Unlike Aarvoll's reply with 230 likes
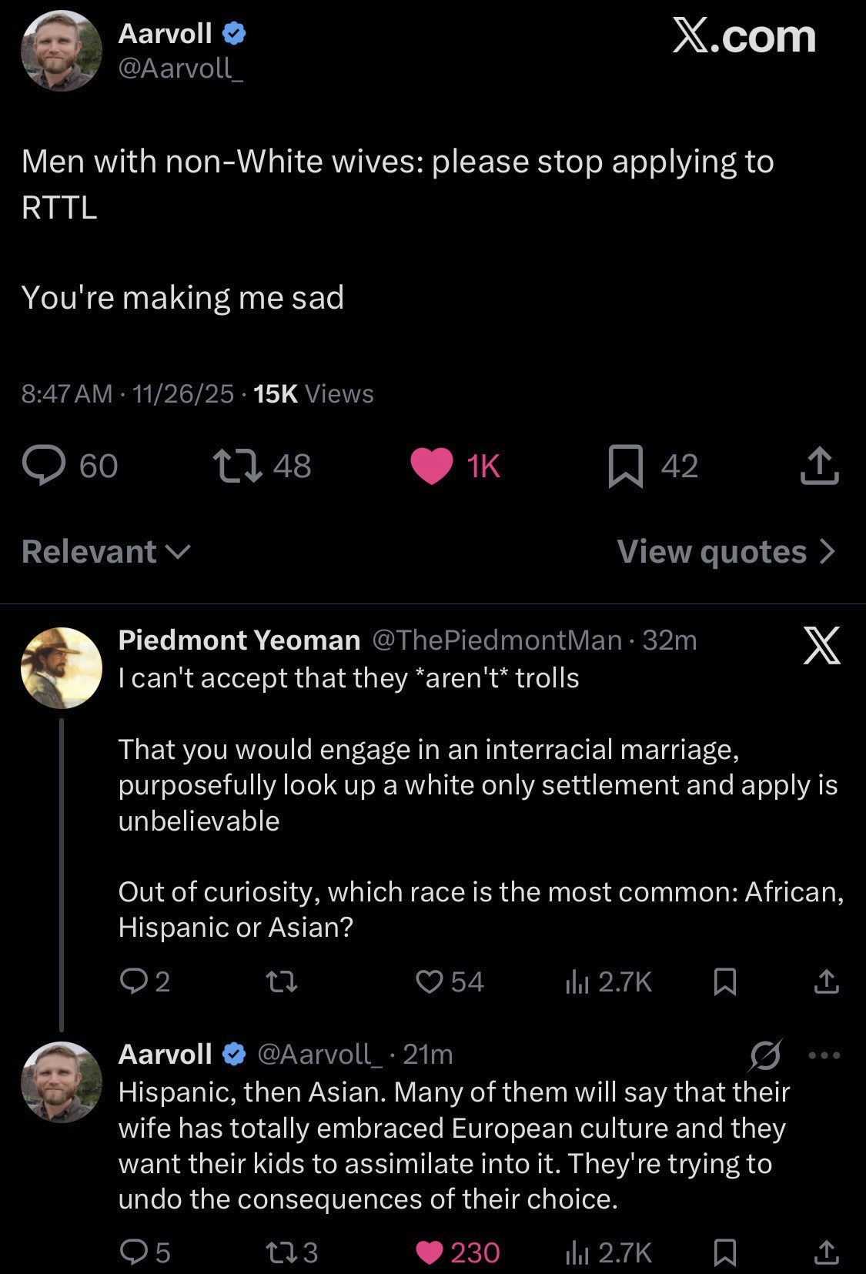866x1274 pixels. pyautogui.click(x=430, y=1252)
